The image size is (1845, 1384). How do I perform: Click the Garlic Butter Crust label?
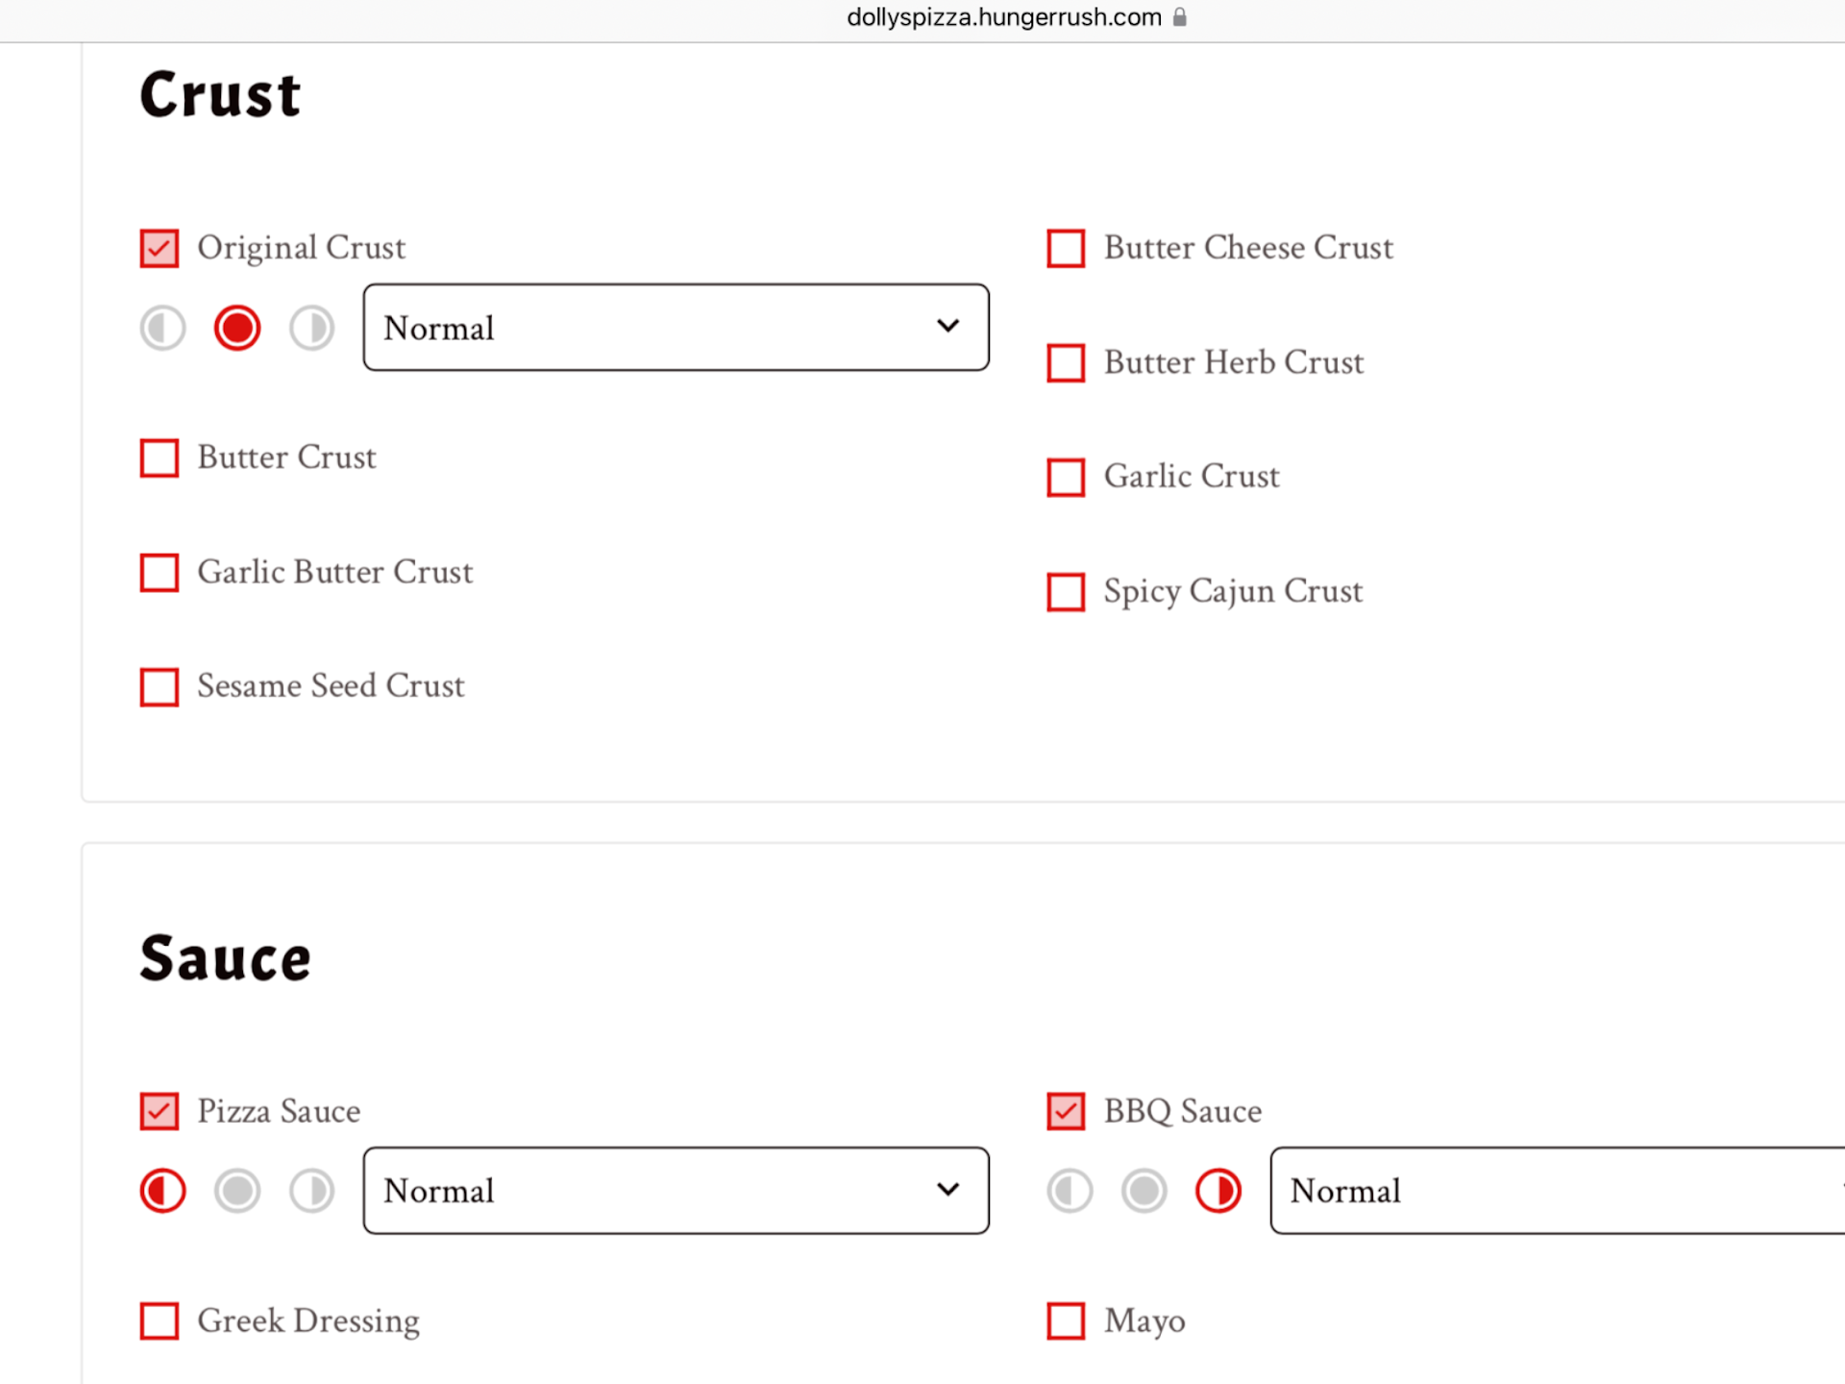coord(334,572)
